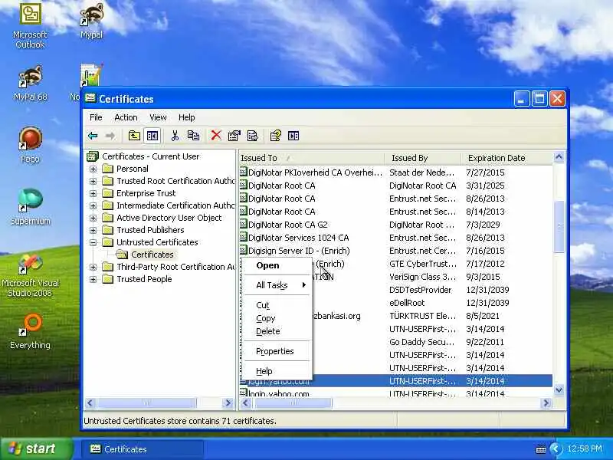Click the rightmost toolbar pane icon

pos(293,136)
